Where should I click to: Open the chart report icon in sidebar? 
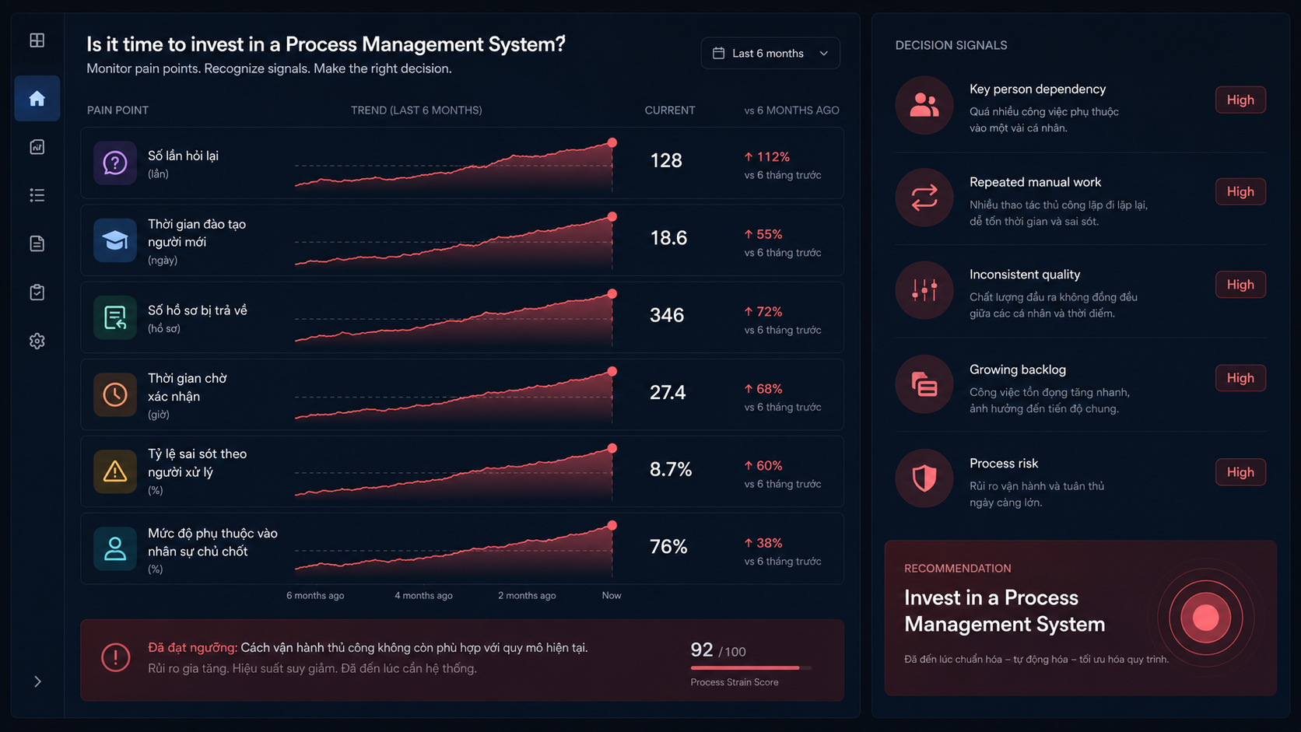point(37,147)
